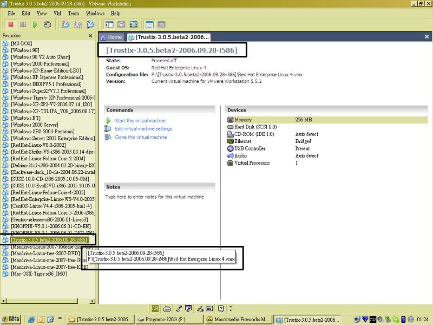433x325 pixels.
Task: Open the Help menu
Action: click(x=116, y=14)
